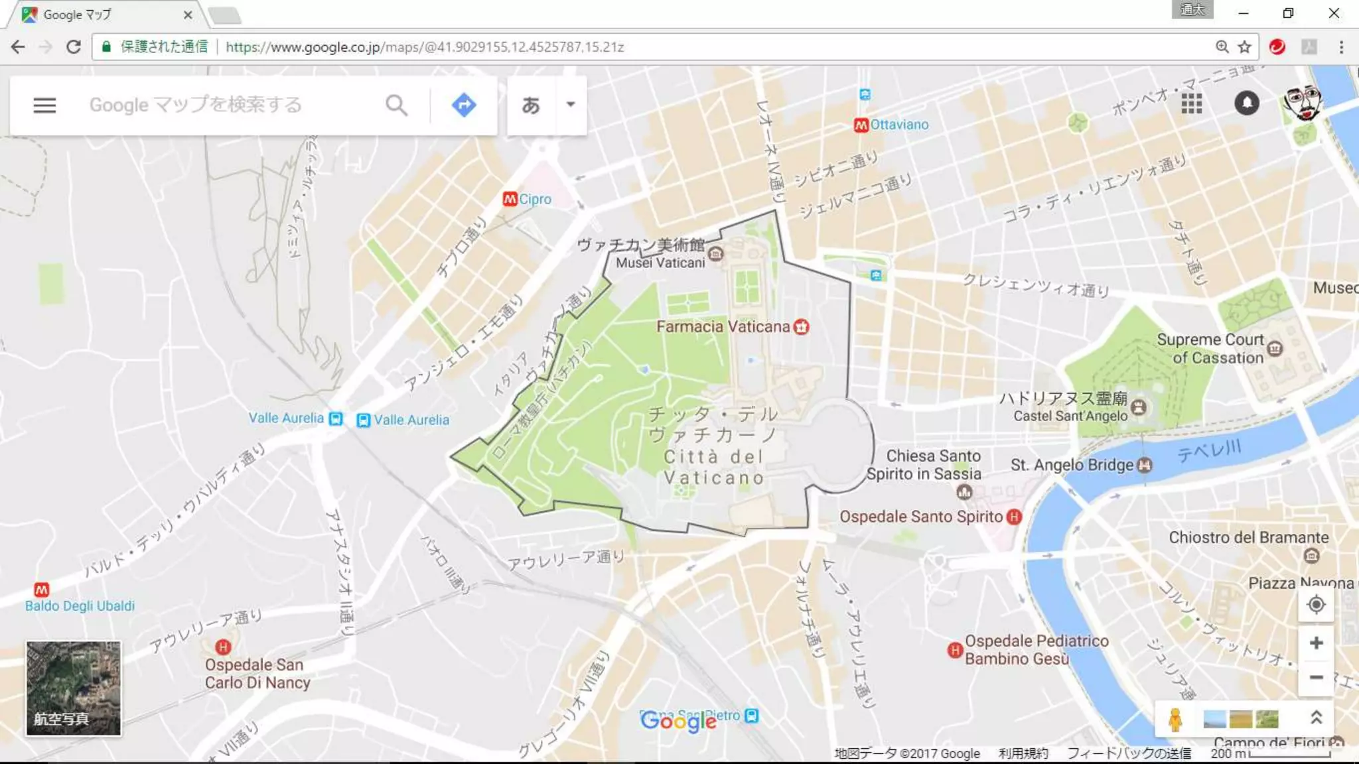Open directions with blue arrow icon
Screen dimensions: 1359x764
463,105
